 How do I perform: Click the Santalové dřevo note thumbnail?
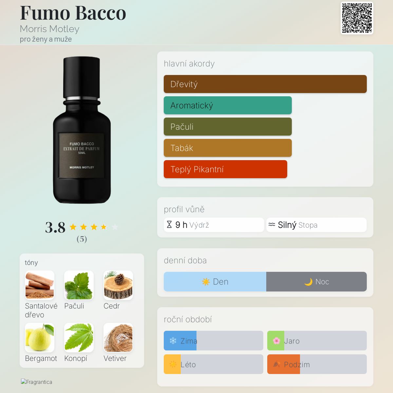[40, 285]
